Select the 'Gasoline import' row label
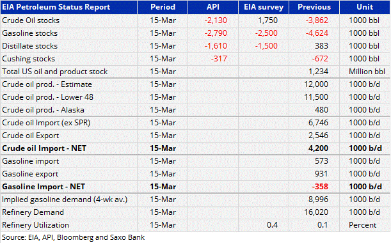Image resolution: width=391 pixels, height=243 pixels. point(31,161)
